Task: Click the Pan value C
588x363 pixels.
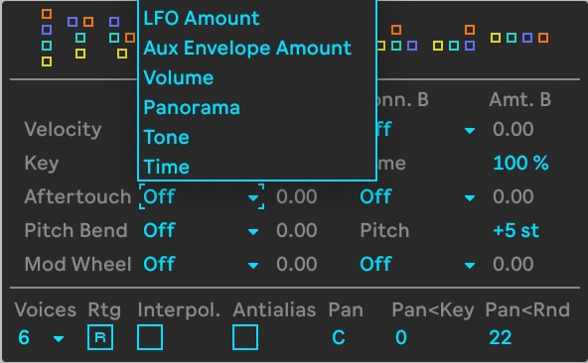Action: click(x=339, y=337)
